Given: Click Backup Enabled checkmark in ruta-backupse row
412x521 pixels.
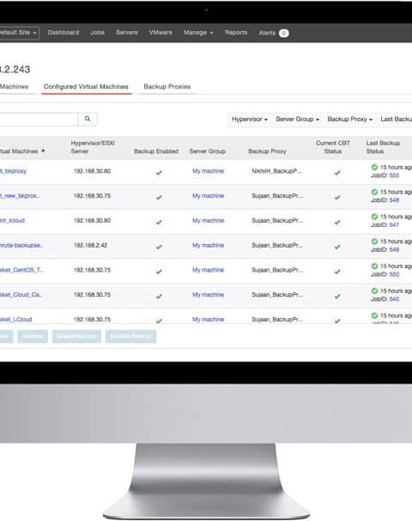Looking at the screenshot, I should (160, 247).
